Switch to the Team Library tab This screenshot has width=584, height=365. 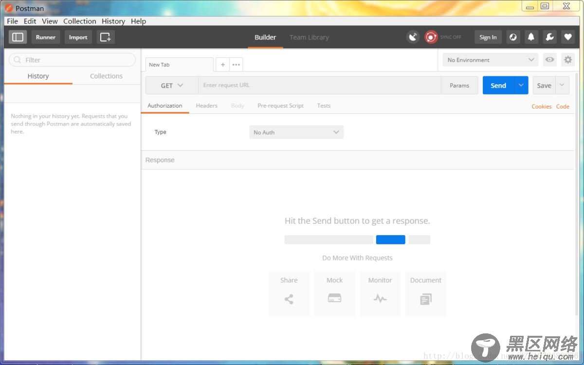(309, 37)
